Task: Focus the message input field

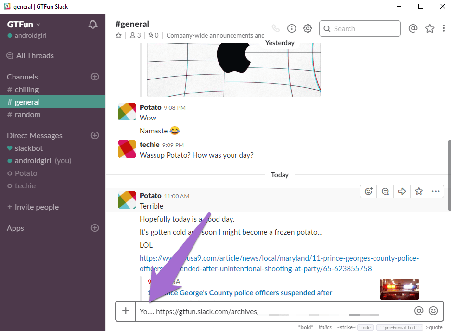Action: point(273,311)
